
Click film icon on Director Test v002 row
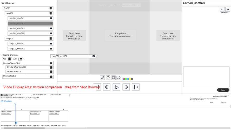tap(51, 72)
